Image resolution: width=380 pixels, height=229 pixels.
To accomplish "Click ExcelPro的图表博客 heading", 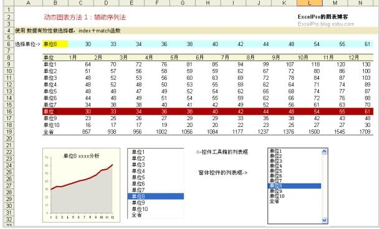I will (x=323, y=17).
